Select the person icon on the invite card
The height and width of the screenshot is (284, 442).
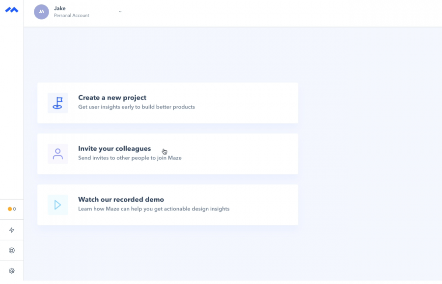(57, 154)
